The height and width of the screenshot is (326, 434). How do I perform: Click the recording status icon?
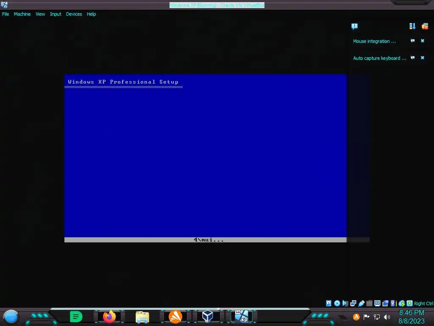[x=385, y=303]
